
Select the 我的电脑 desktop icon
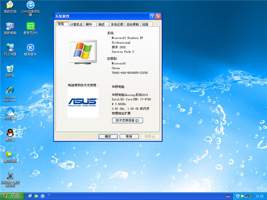point(10,28)
